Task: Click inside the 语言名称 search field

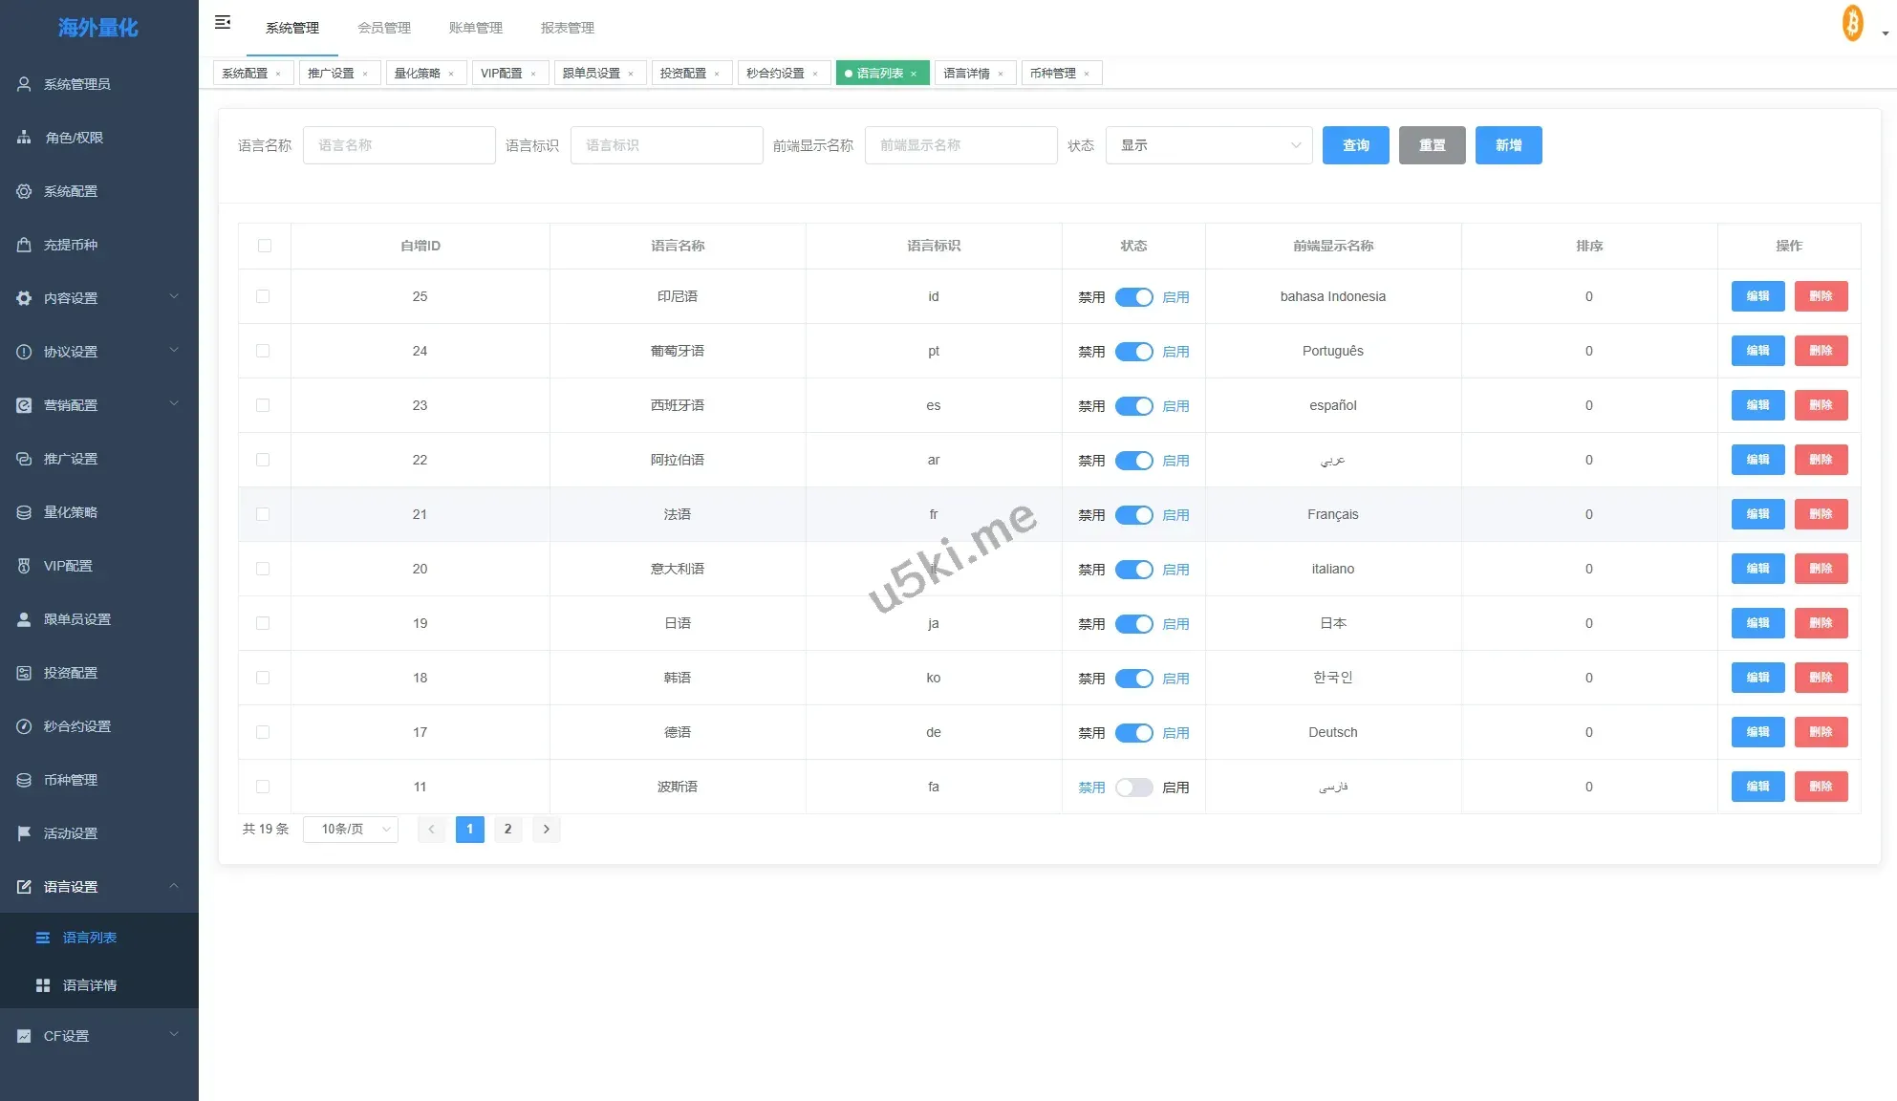Action: [x=399, y=145]
